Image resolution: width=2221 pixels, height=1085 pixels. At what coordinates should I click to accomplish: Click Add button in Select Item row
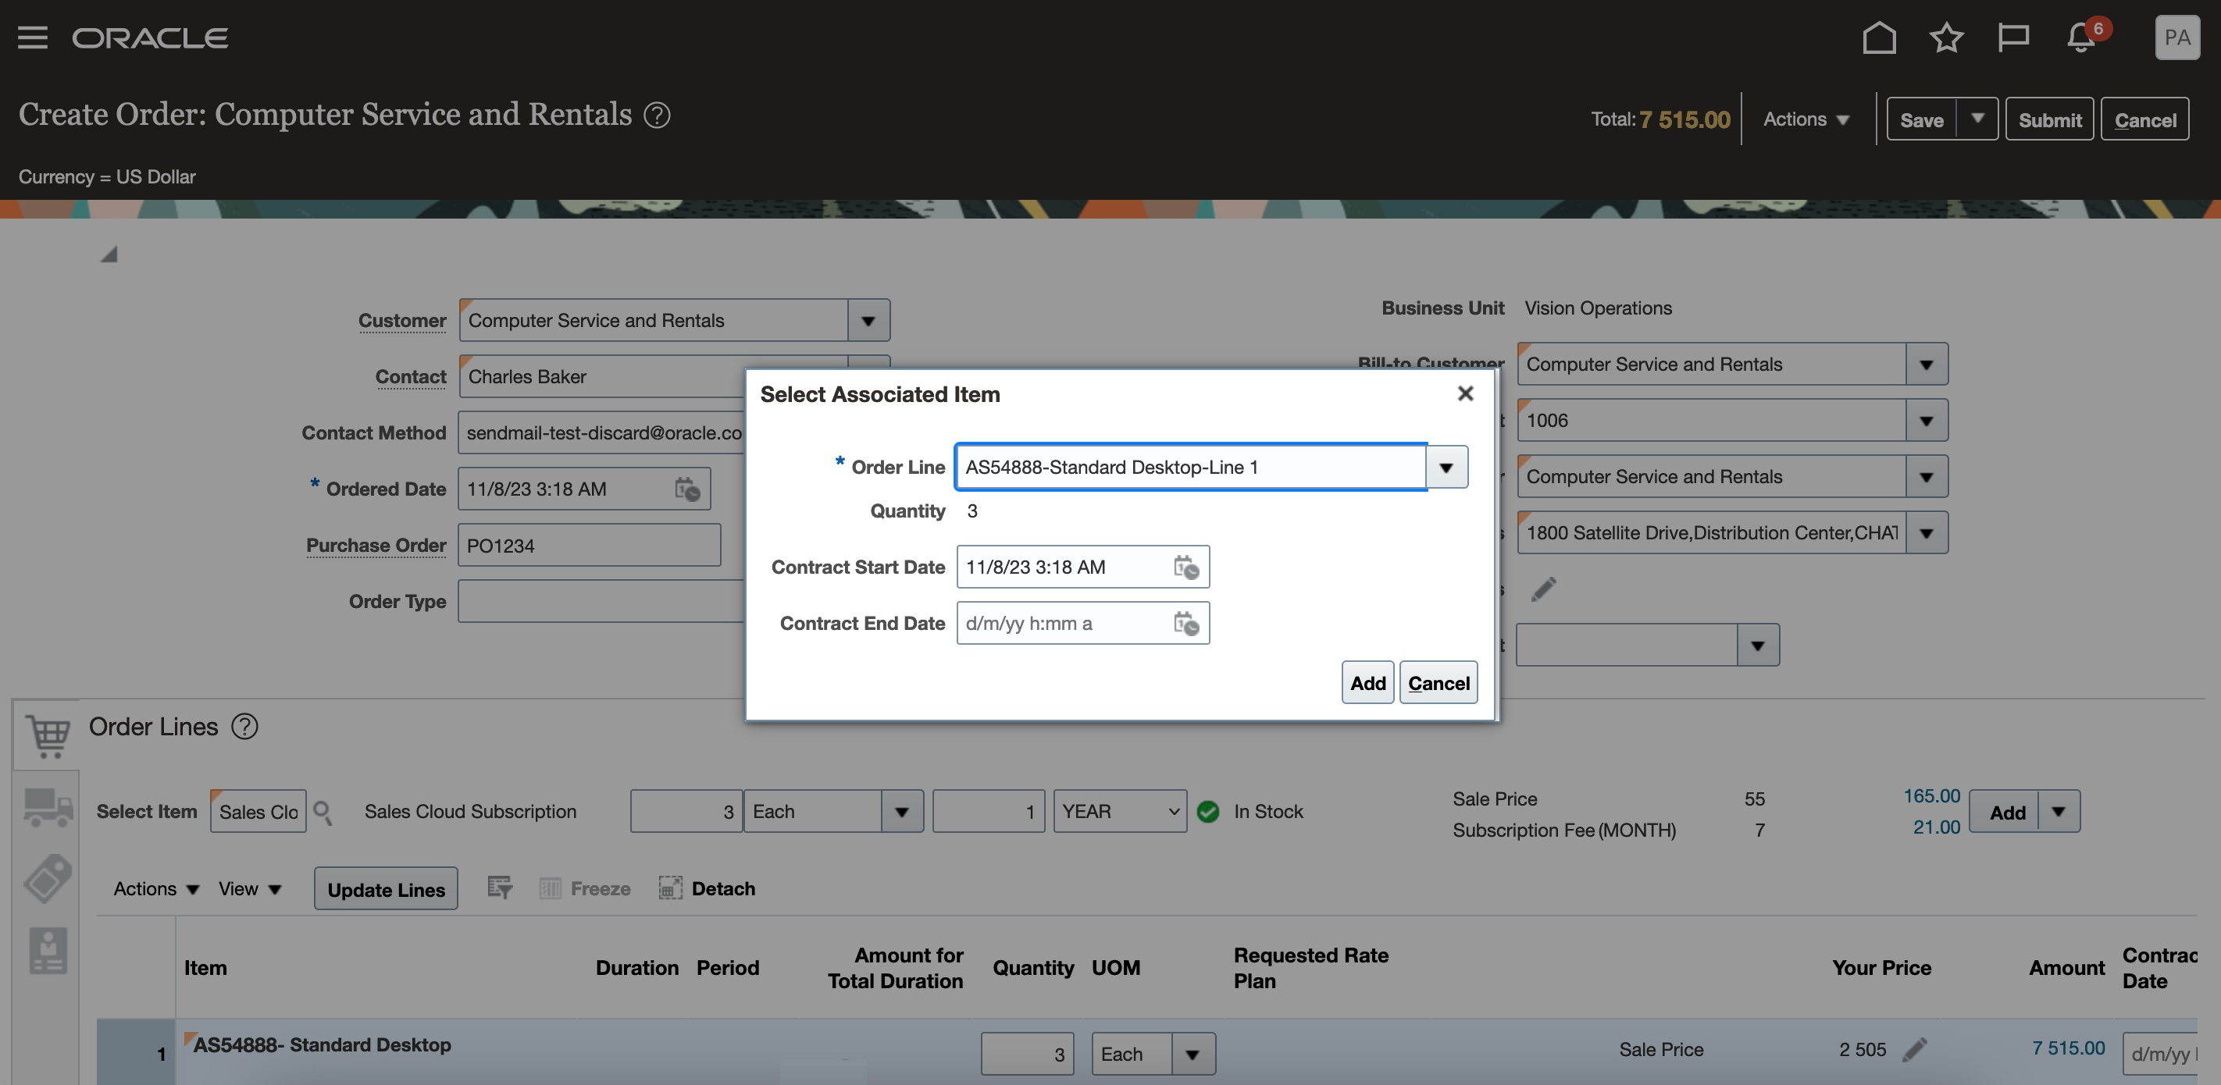(2006, 812)
